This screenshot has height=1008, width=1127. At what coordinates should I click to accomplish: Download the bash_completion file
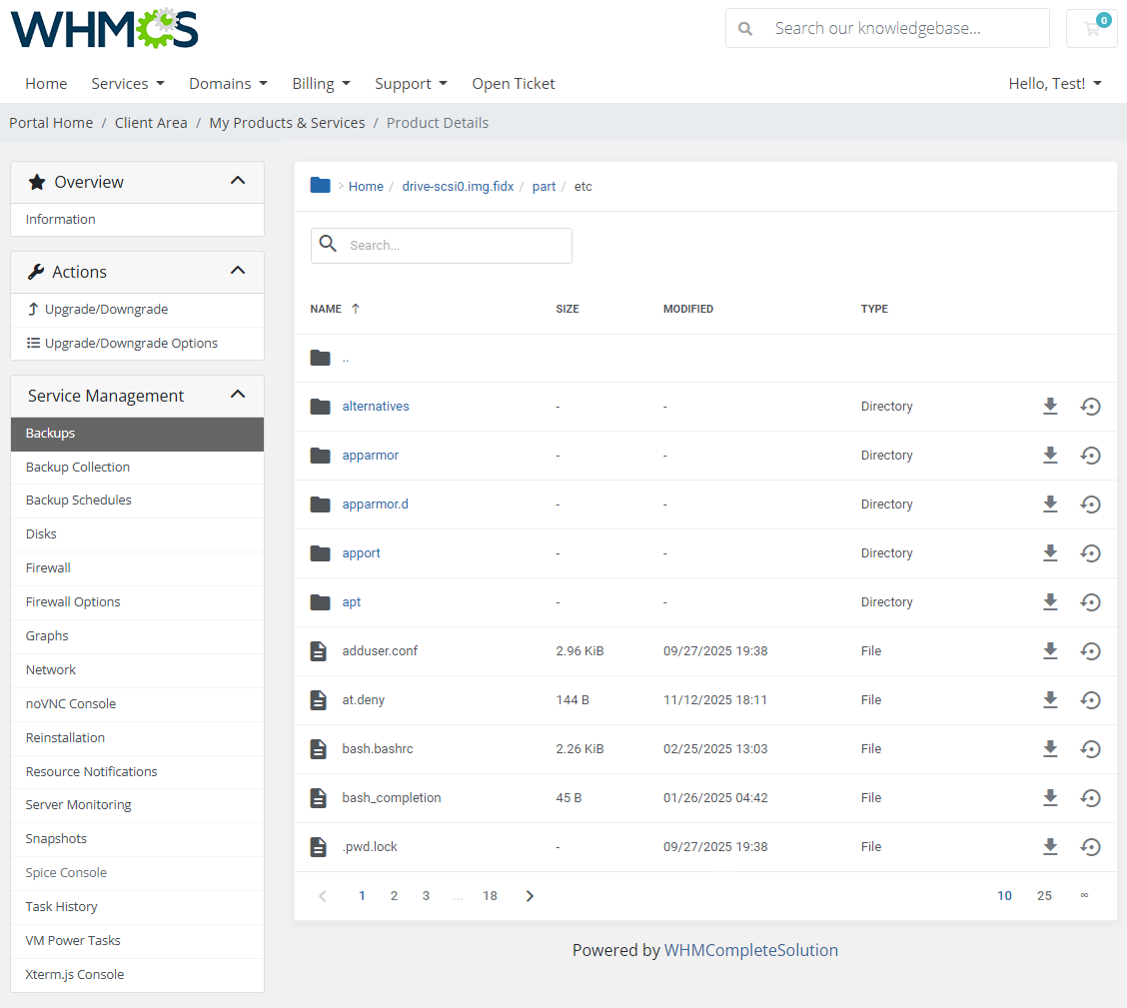point(1050,797)
